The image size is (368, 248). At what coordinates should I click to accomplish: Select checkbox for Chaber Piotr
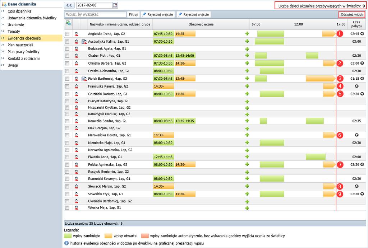pos(67,56)
